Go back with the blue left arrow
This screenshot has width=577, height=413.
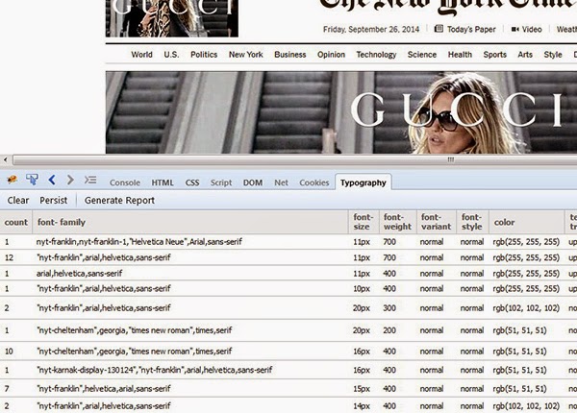(x=52, y=180)
